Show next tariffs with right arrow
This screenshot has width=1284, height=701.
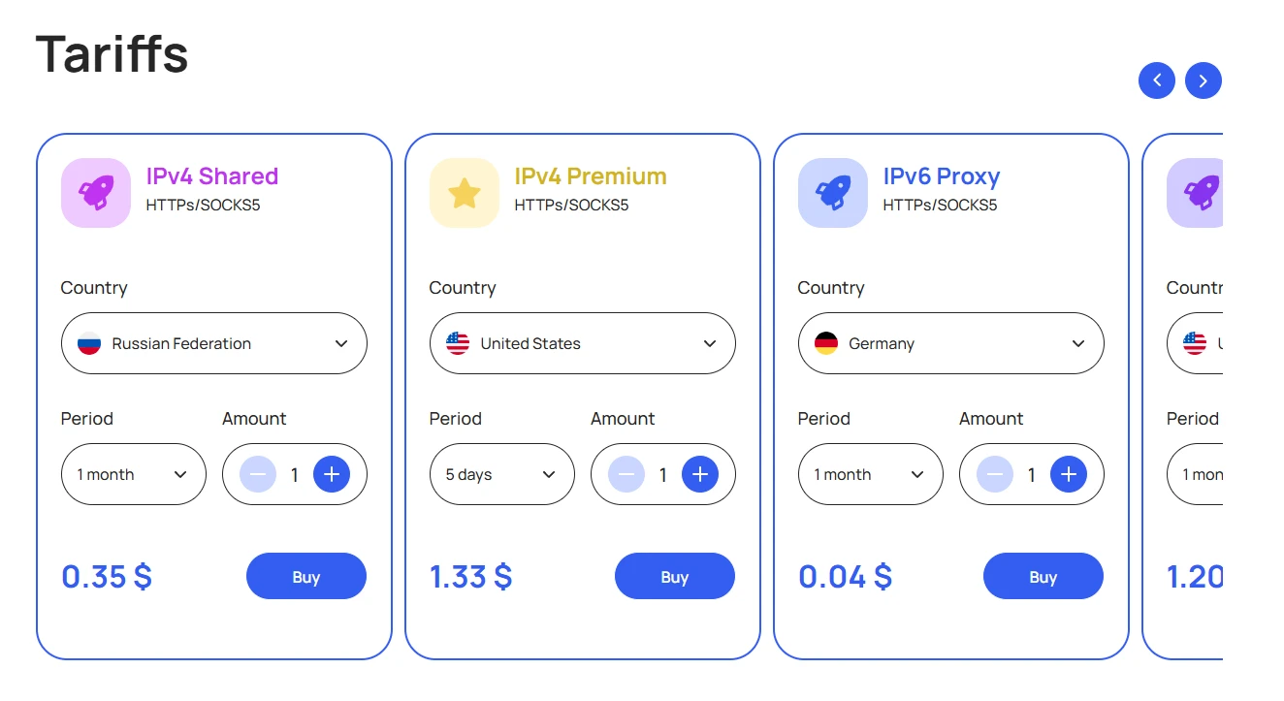pos(1204,80)
